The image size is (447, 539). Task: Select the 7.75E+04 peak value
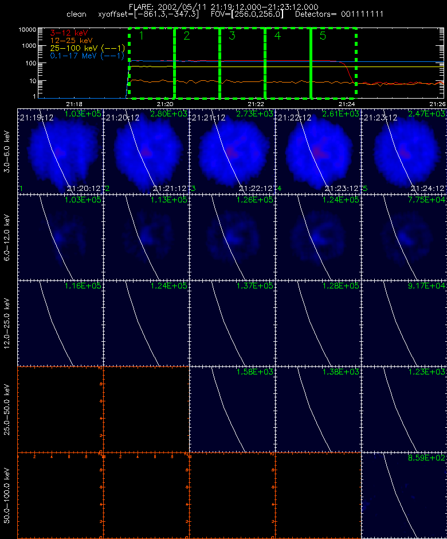426,200
